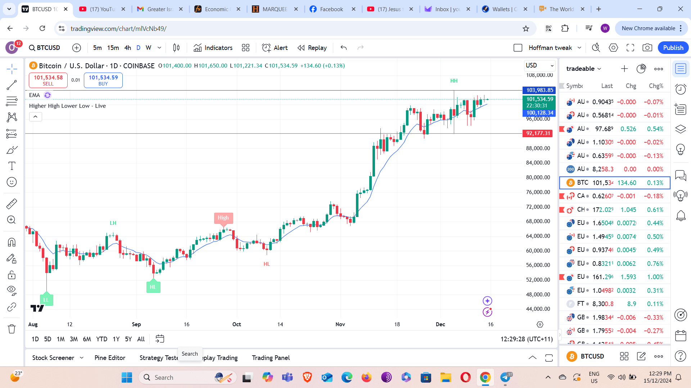
Task: Expand the Stock Screener dropdown
Action: coord(82,358)
